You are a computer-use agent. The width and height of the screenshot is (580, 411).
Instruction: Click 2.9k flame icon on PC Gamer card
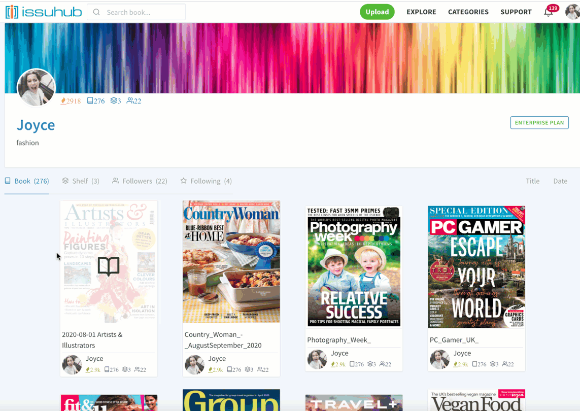[x=456, y=364]
